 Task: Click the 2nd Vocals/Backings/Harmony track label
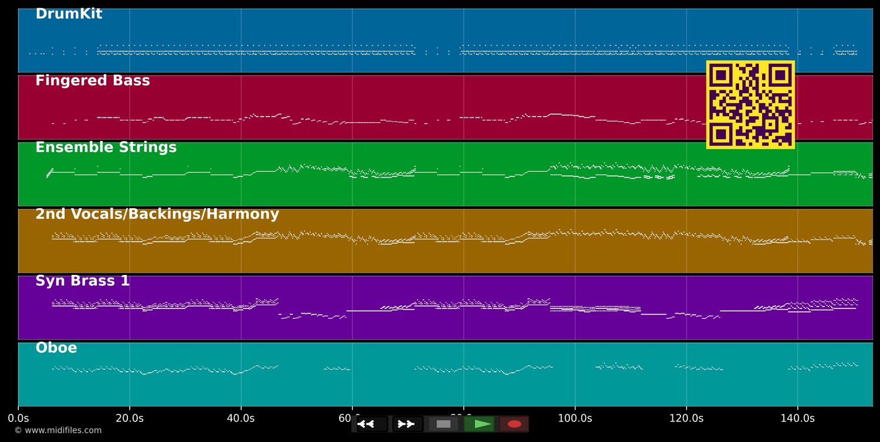[x=157, y=215]
